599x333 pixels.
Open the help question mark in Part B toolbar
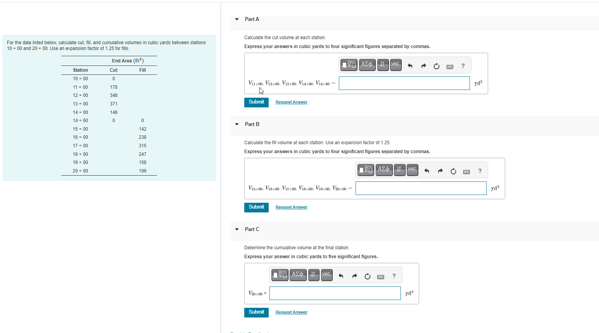pyautogui.click(x=480, y=171)
